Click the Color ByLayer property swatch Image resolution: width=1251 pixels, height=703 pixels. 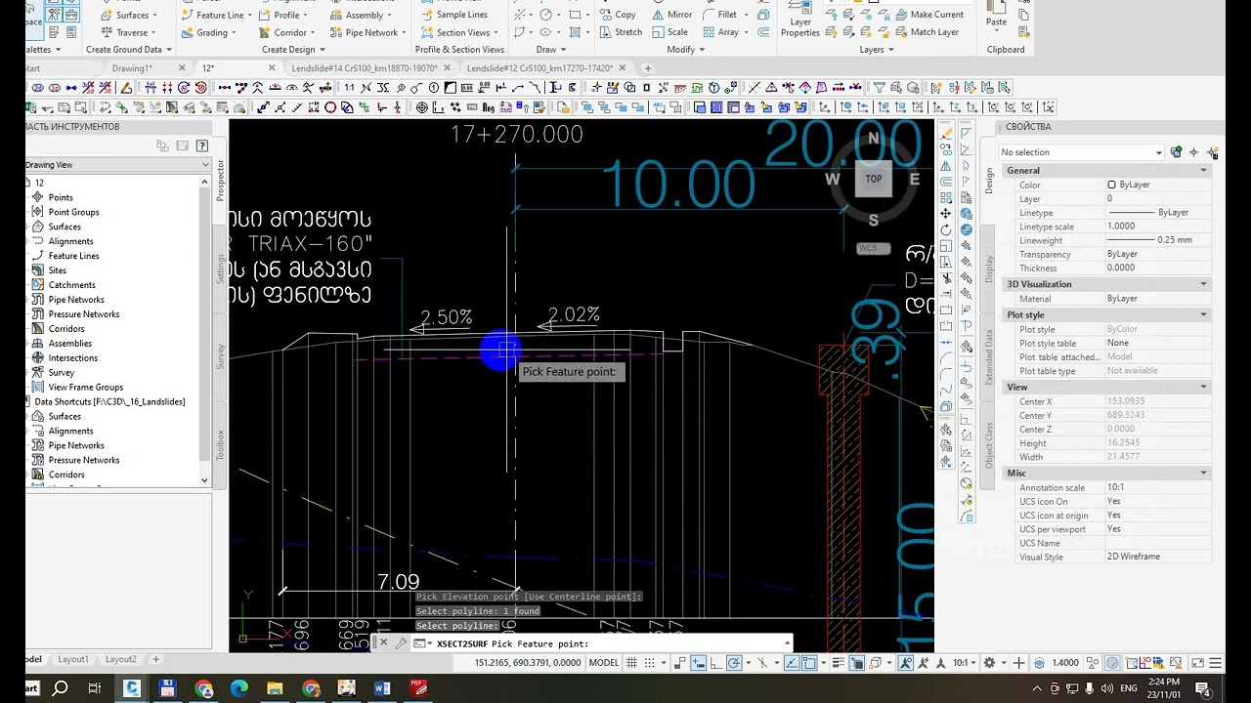(x=1111, y=185)
